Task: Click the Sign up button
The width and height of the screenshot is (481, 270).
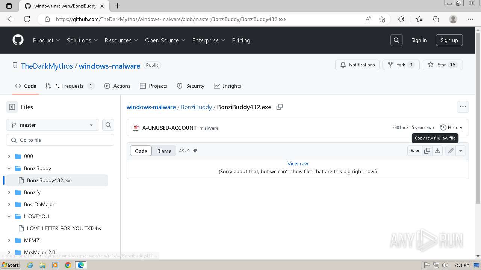Action: [x=449, y=40]
